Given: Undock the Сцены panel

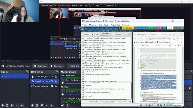Looking at the screenshot, I should 27,72.
